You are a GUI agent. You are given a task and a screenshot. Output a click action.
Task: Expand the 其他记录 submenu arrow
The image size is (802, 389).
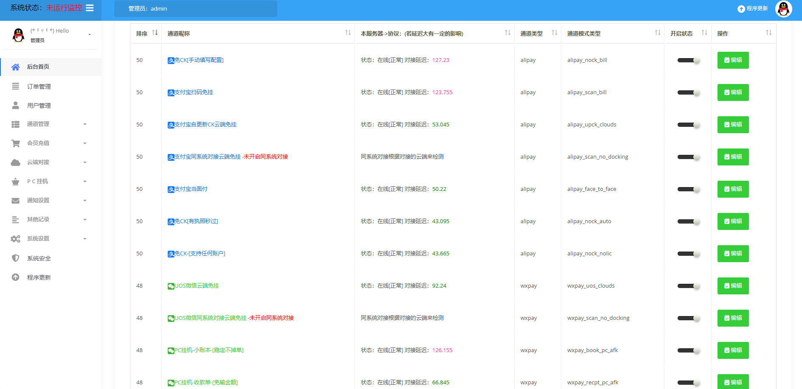tap(85, 220)
